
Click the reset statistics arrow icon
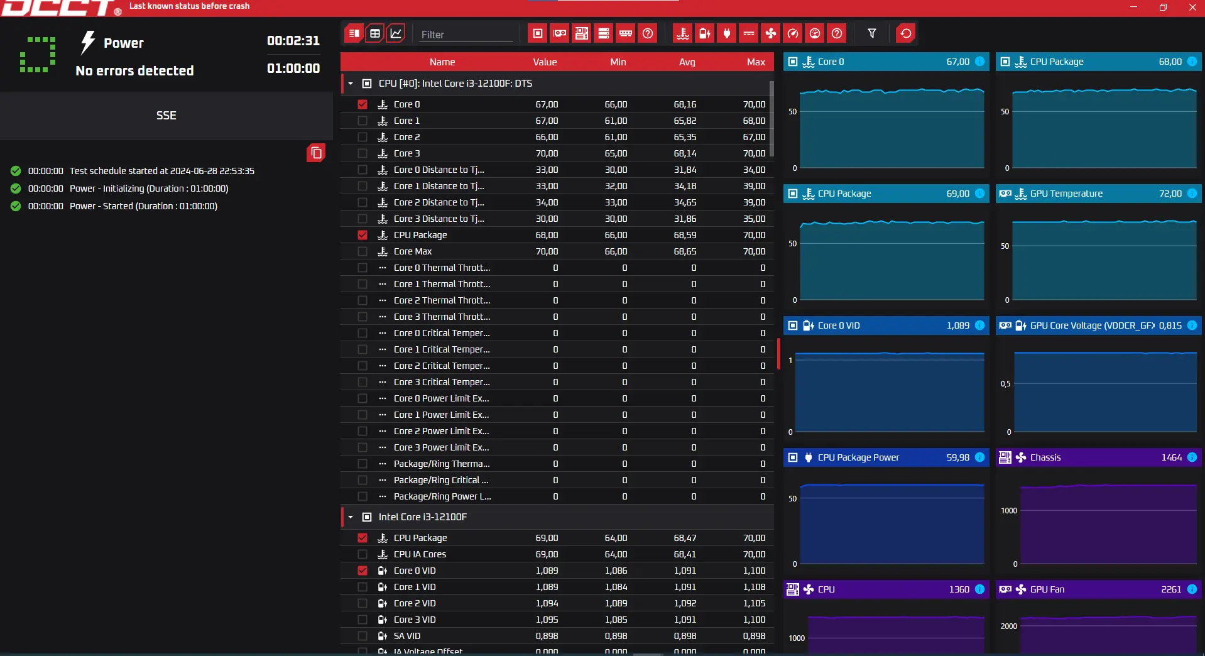tap(906, 33)
